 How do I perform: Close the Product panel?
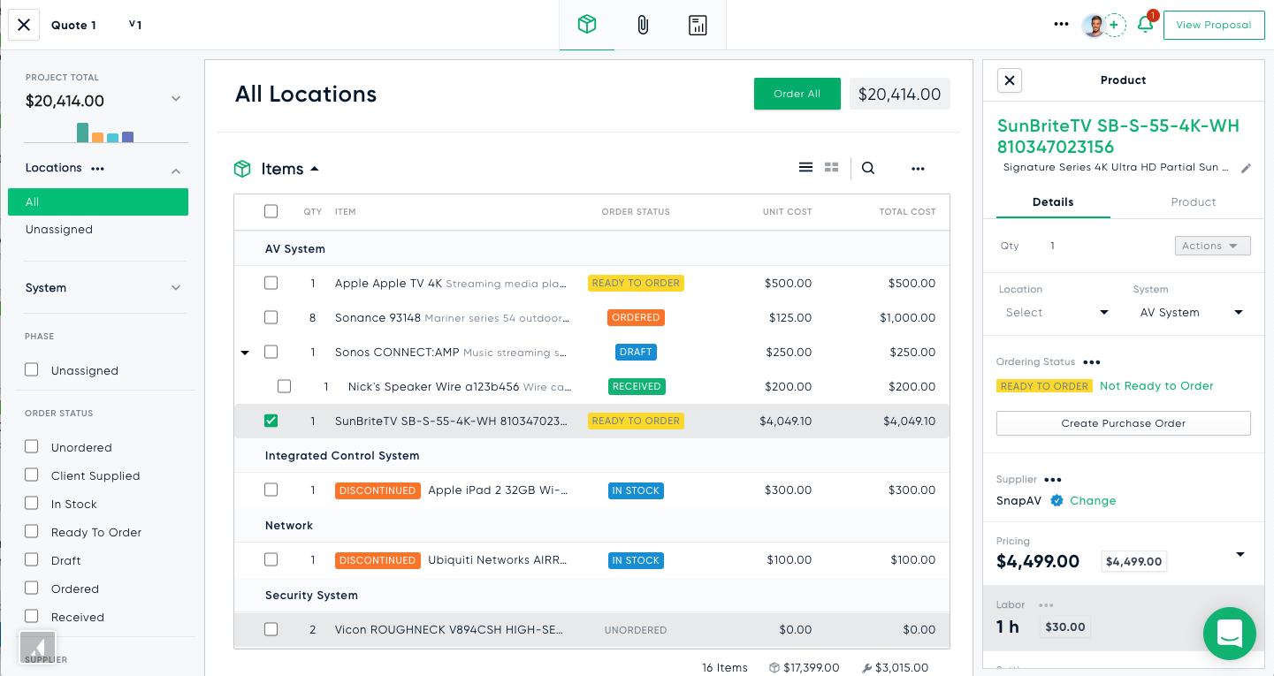point(1009,80)
